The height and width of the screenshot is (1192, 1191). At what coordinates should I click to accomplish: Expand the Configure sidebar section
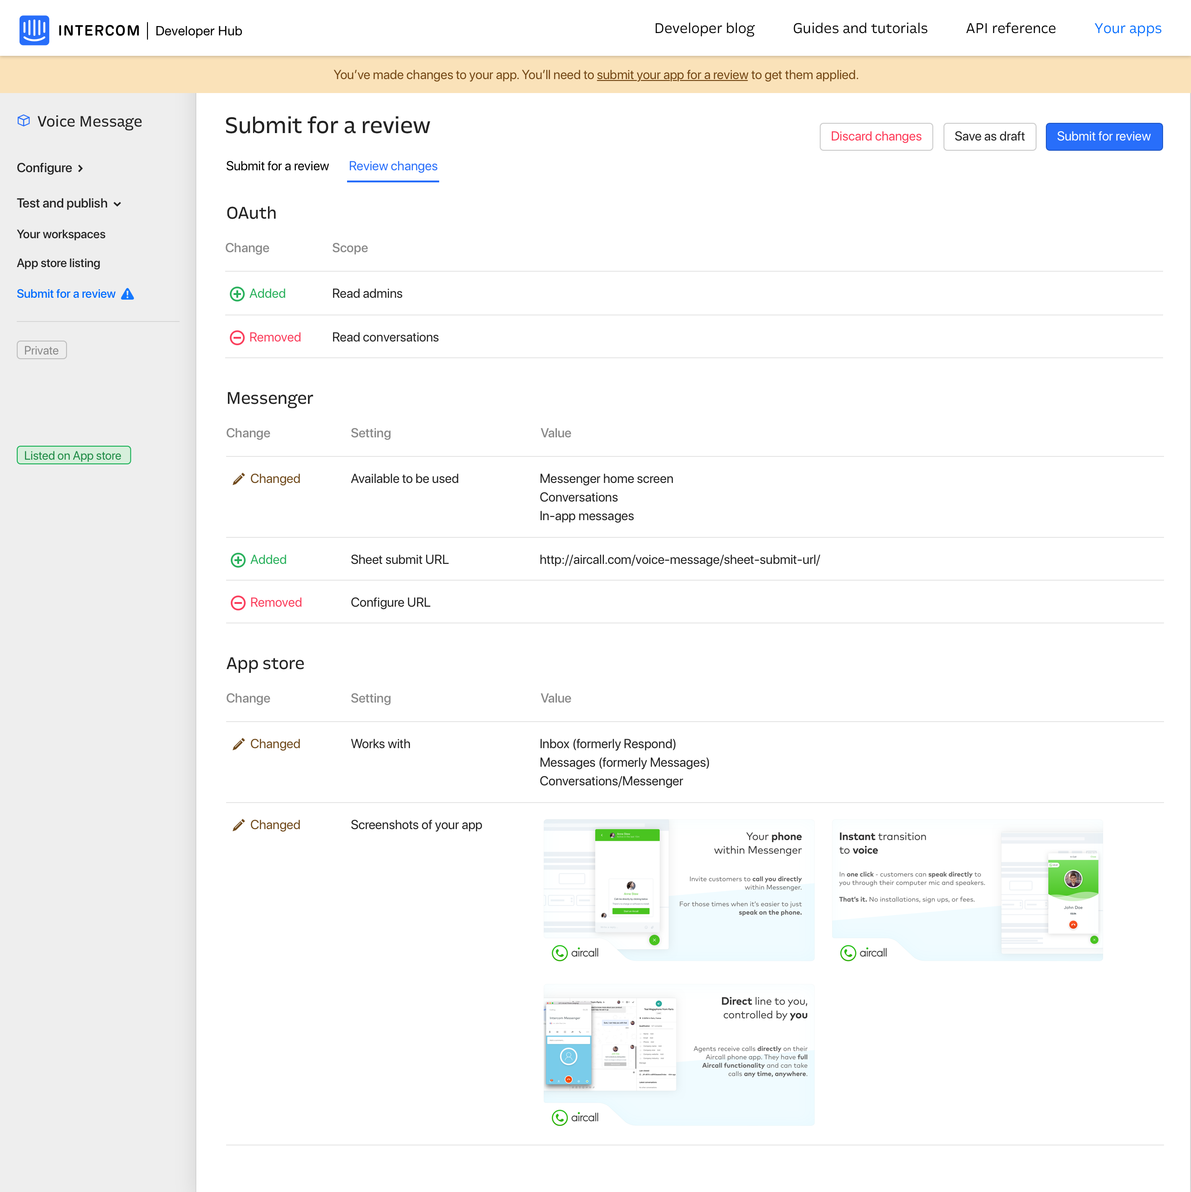[x=50, y=168]
